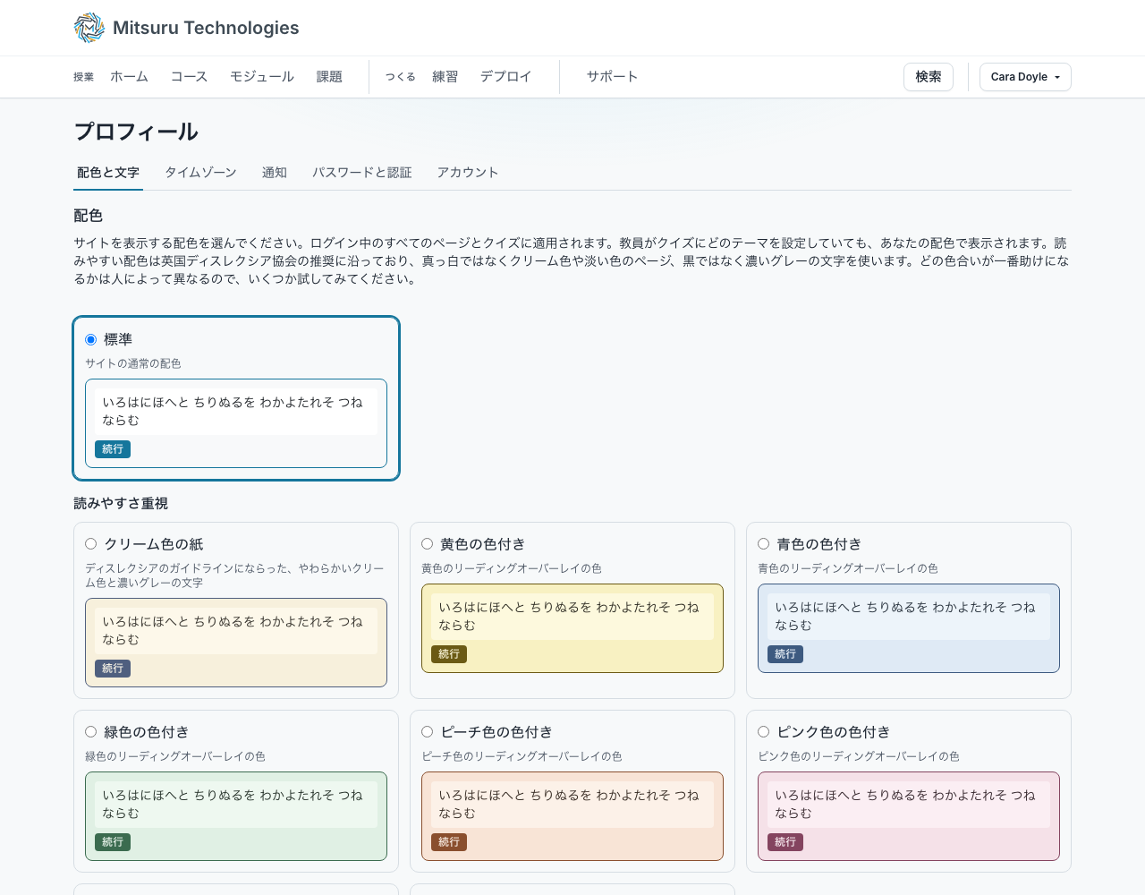1145x895 pixels.
Task: Click the Mitsuru Technologies title text
Action: pyautogui.click(x=206, y=28)
